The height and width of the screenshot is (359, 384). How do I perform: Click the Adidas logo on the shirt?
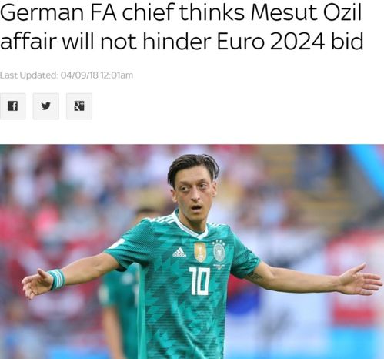coord(179,252)
